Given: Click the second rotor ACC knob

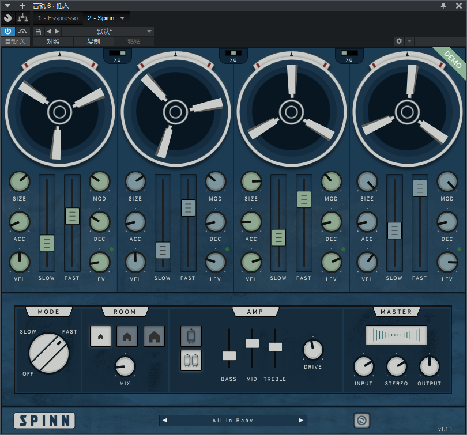Looking at the screenshot, I should 135,222.
